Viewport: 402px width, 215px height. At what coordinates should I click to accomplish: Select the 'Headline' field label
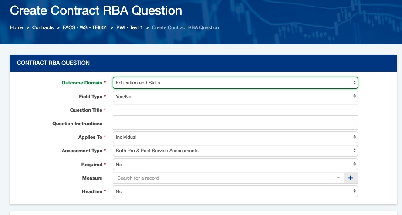(92, 191)
